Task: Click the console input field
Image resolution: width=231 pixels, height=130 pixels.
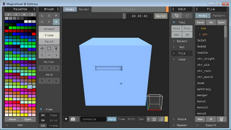Action: pyautogui.click(x=93, y=119)
